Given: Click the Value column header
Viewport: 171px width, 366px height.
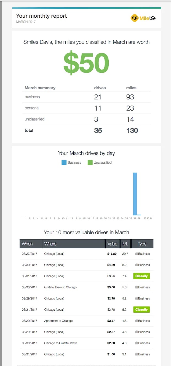Looking at the screenshot, I should (112, 244).
